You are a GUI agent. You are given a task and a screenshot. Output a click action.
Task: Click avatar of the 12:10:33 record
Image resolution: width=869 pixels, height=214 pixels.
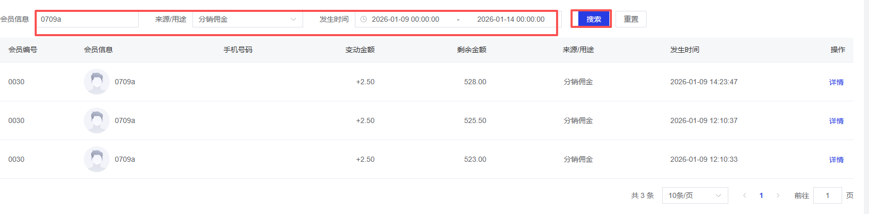(97, 159)
